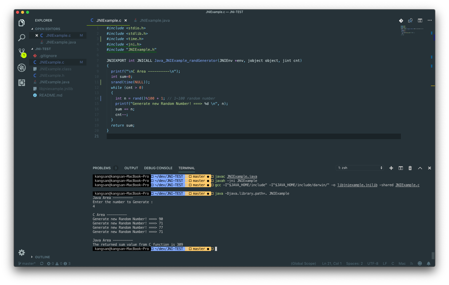Click the Ln 21, Col 1 status entry
The image size is (449, 285).
pos(332,263)
